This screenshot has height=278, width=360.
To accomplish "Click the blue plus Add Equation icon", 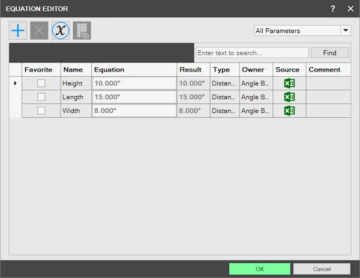I will click(18, 31).
